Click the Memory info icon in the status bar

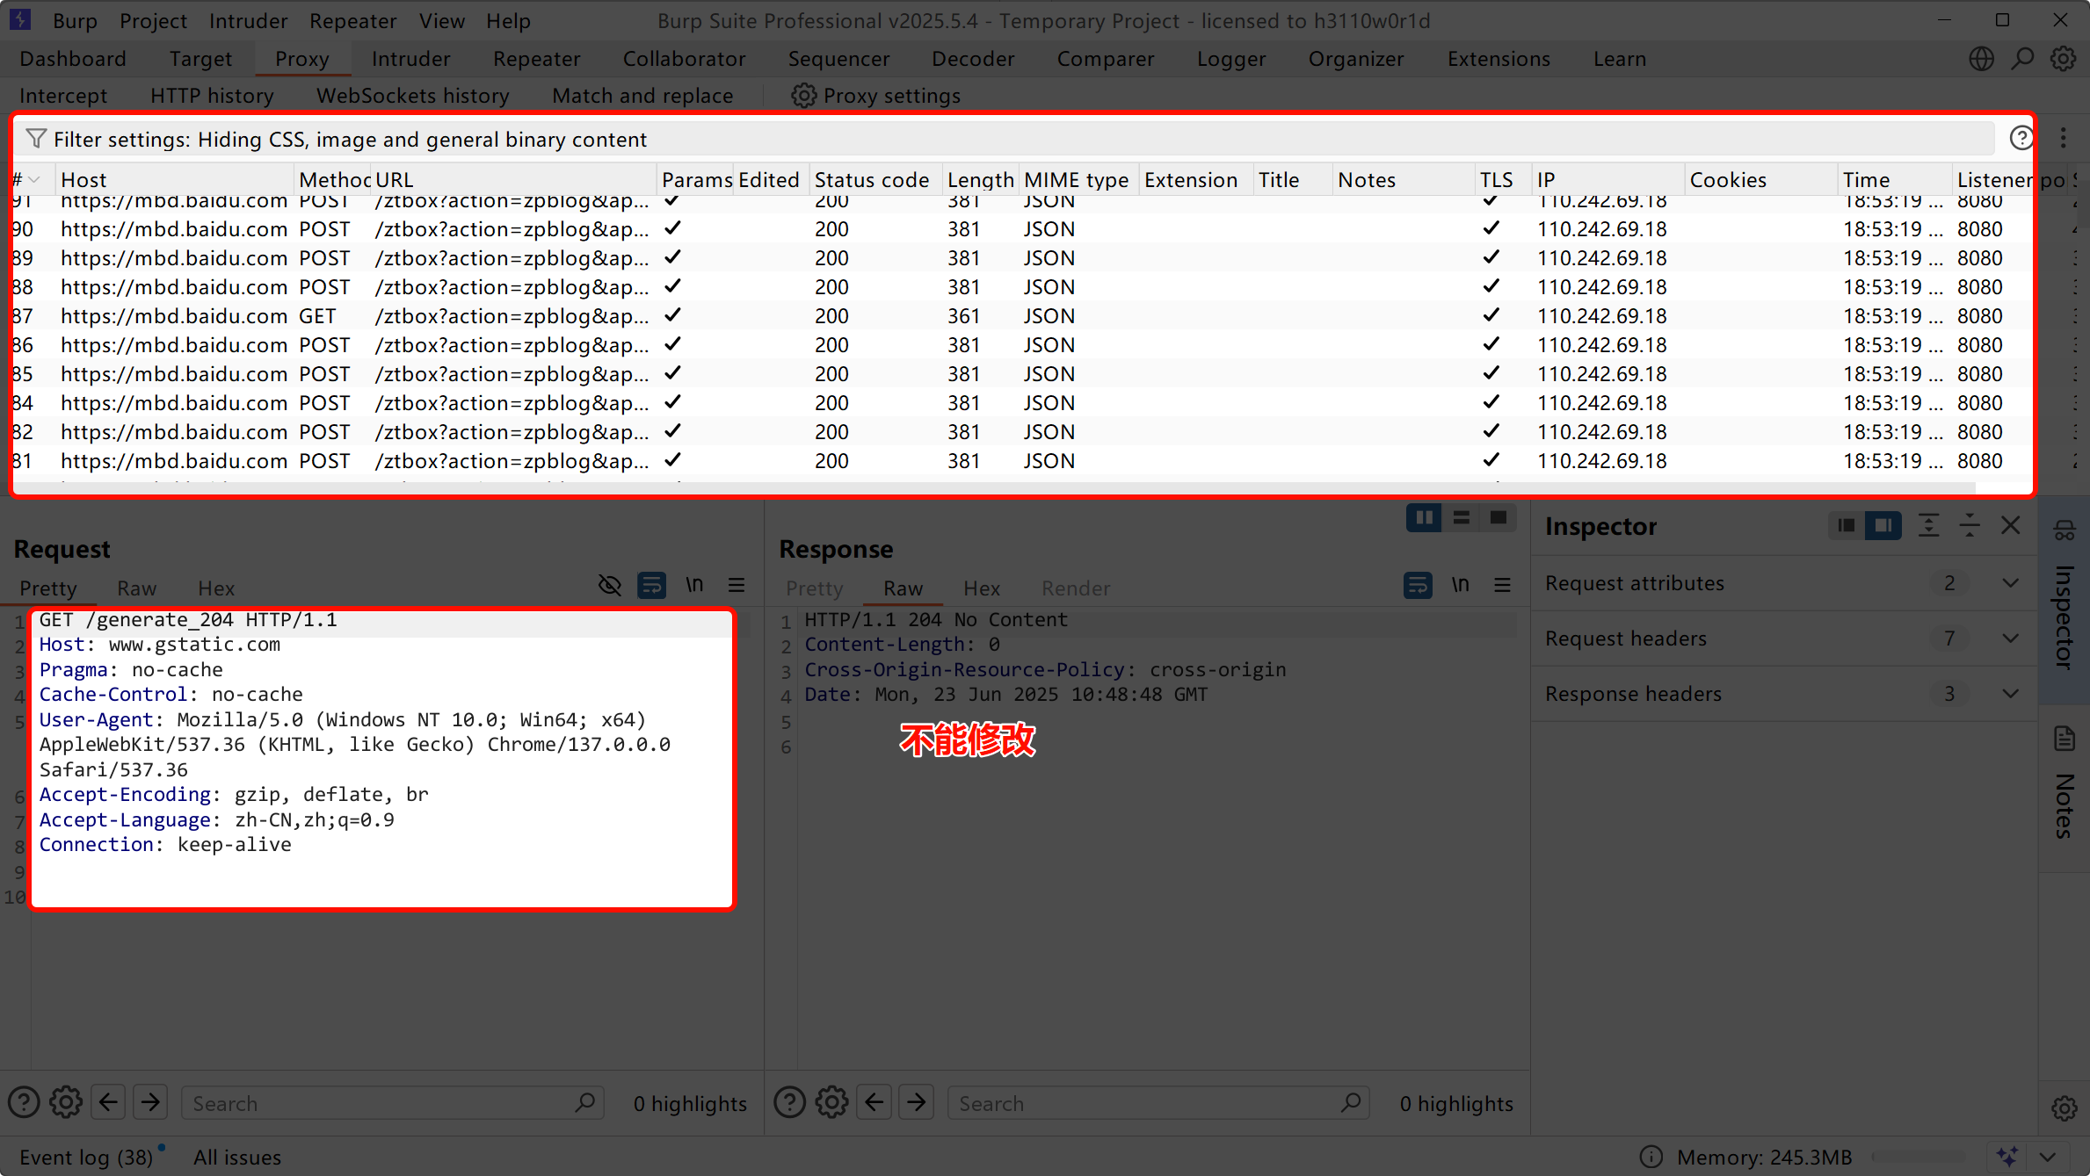[1651, 1157]
